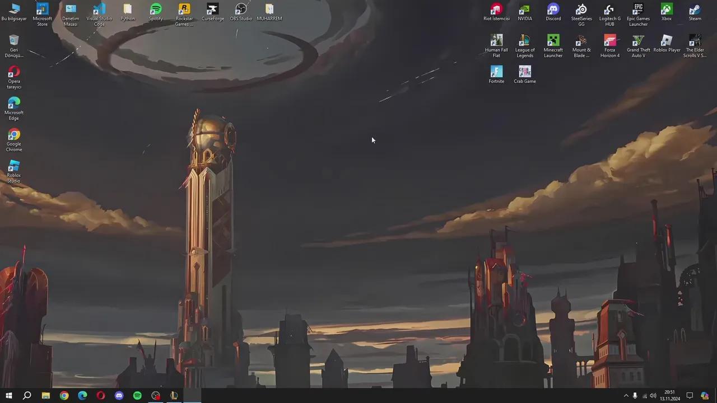Select Steam desktop shortcut
Image resolution: width=717 pixels, height=403 pixels.
(695, 12)
